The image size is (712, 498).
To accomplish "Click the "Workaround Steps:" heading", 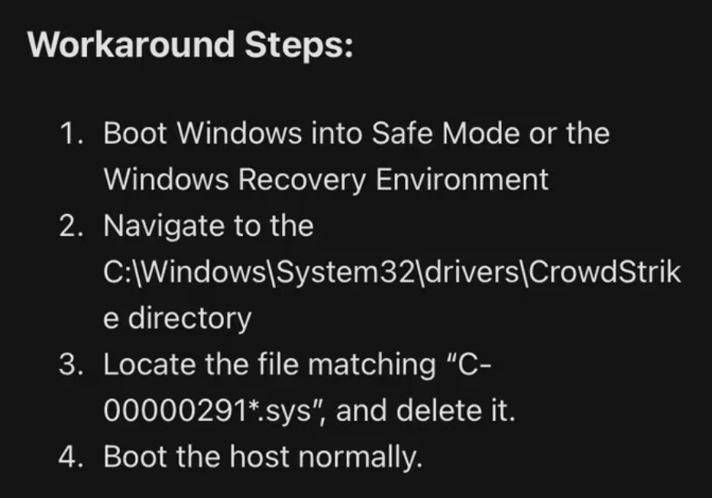I will click(x=190, y=45).
